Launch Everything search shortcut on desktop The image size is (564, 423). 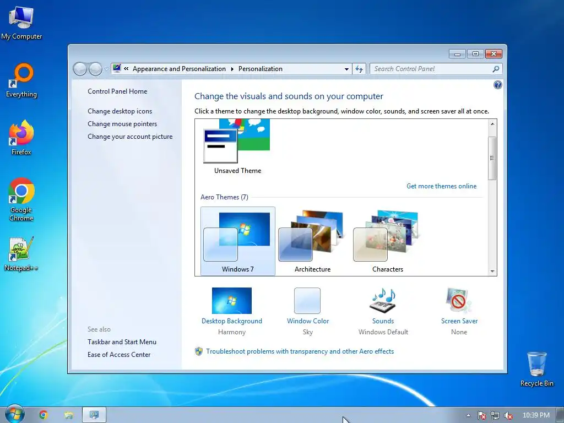point(21,80)
